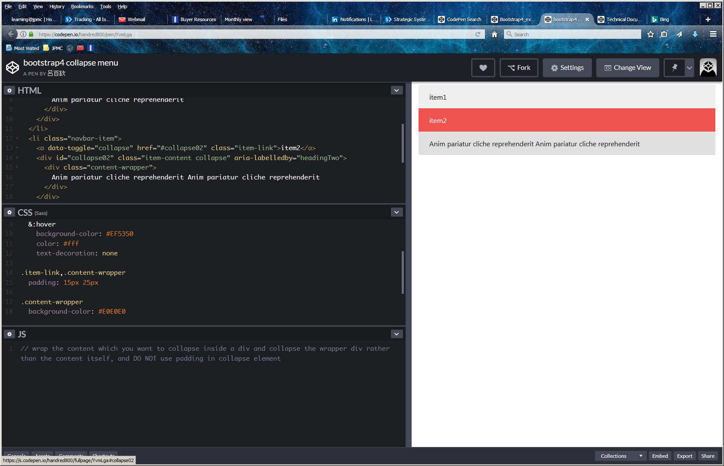Bookmark page with the star icon
This screenshot has width=724, height=466.
651,35
